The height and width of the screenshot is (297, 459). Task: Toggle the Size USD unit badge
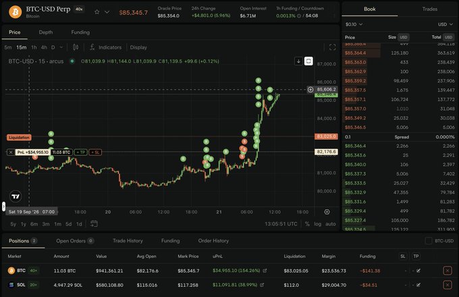[x=404, y=37]
